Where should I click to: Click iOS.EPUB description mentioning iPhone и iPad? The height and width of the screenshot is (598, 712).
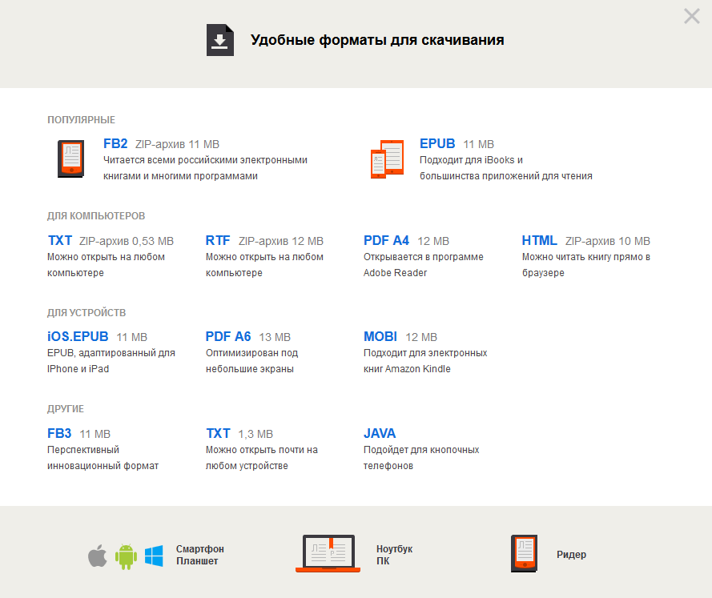111,361
